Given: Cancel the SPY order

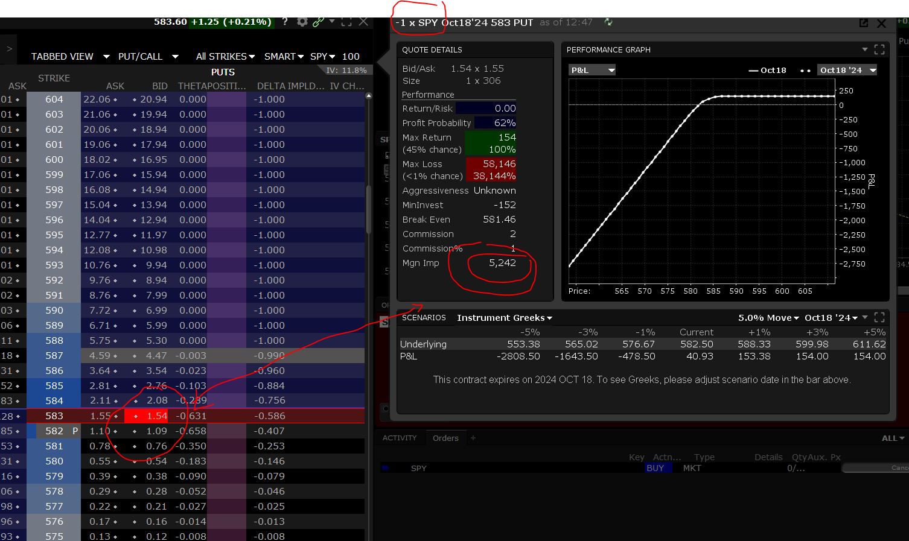Looking at the screenshot, I should click(x=875, y=468).
